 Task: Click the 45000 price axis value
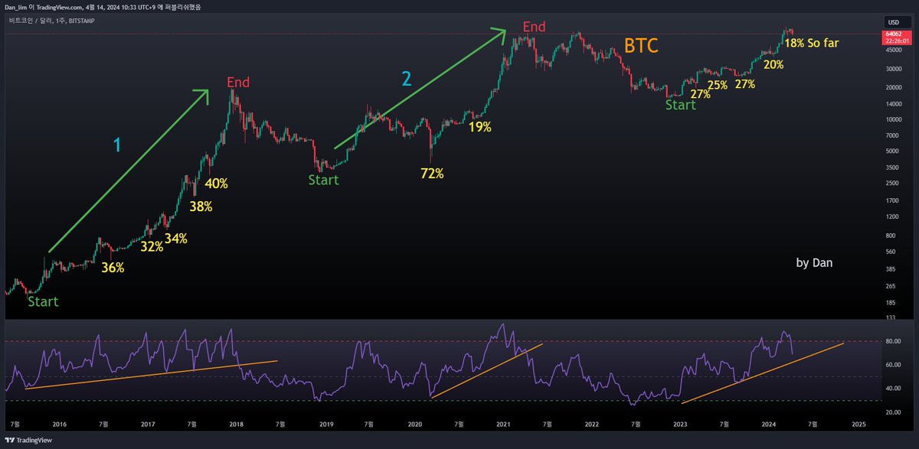[x=892, y=50]
